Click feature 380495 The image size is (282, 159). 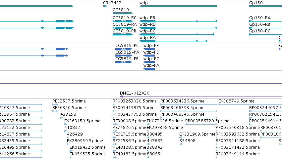(x=154, y=134)
